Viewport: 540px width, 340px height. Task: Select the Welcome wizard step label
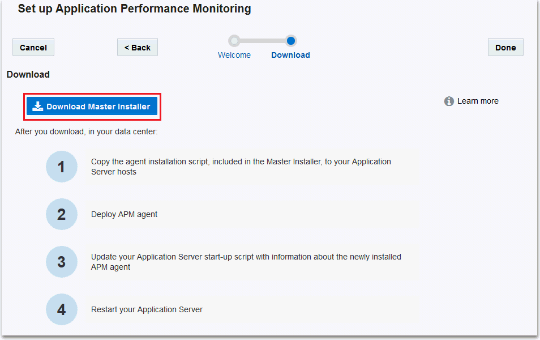(x=234, y=55)
